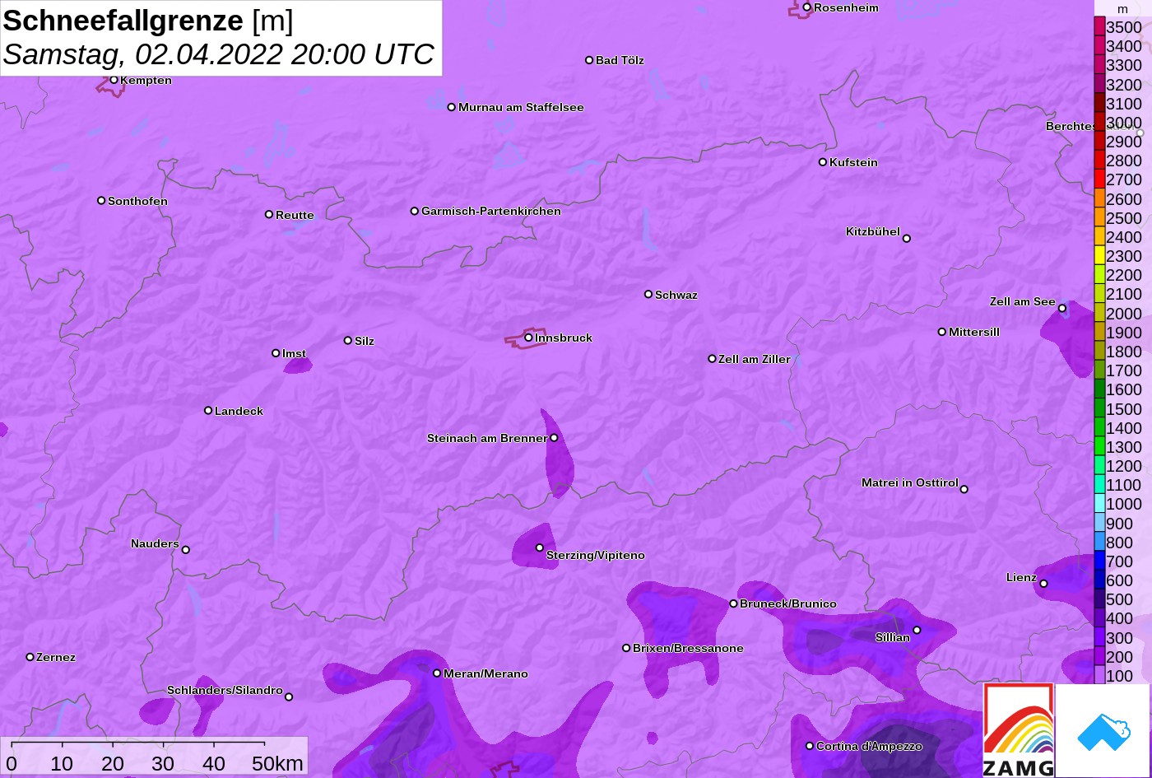1152x778 pixels.
Task: Click the Zell am Ziller marker
Action: [x=713, y=359]
